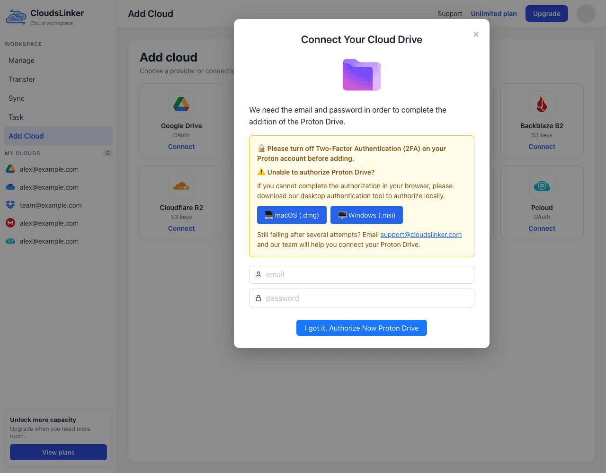Click the Backblaze B2 flame icon
This screenshot has height=473, width=606.
[x=542, y=104]
